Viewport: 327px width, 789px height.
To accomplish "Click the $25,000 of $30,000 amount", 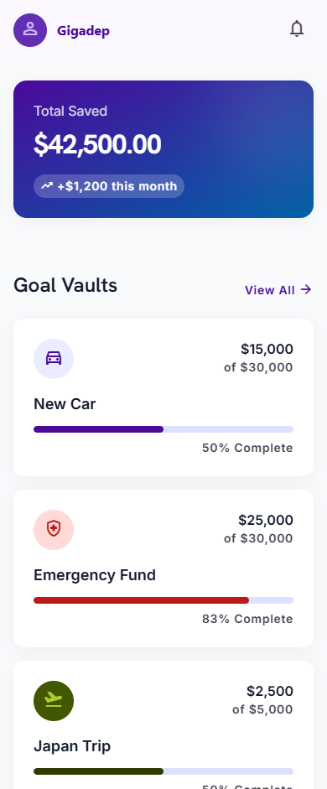I will [258, 529].
